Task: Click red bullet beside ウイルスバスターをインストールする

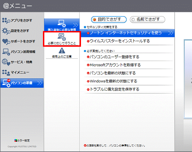Action: (88, 41)
